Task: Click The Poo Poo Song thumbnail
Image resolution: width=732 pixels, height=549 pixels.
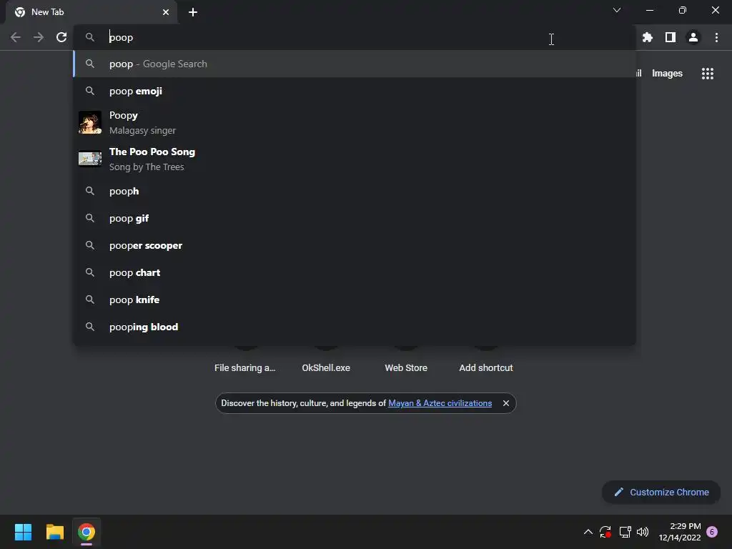Action: [89, 159]
